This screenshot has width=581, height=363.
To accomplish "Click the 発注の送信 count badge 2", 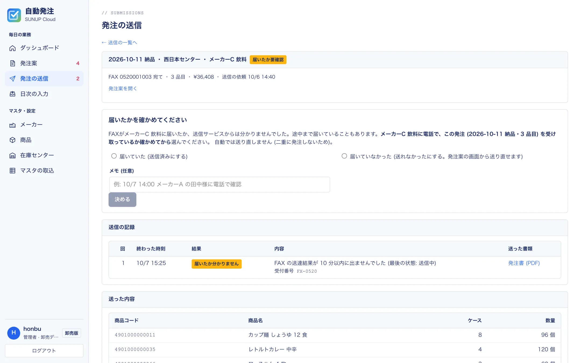I will tap(78, 79).
